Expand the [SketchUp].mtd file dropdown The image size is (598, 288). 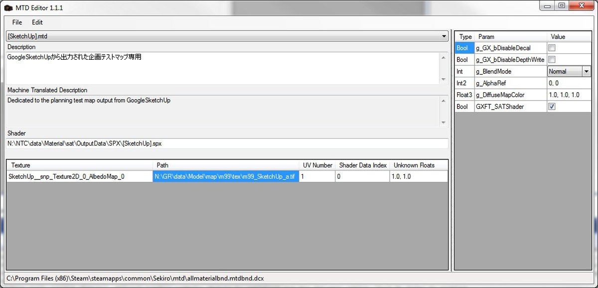pyautogui.click(x=444, y=36)
